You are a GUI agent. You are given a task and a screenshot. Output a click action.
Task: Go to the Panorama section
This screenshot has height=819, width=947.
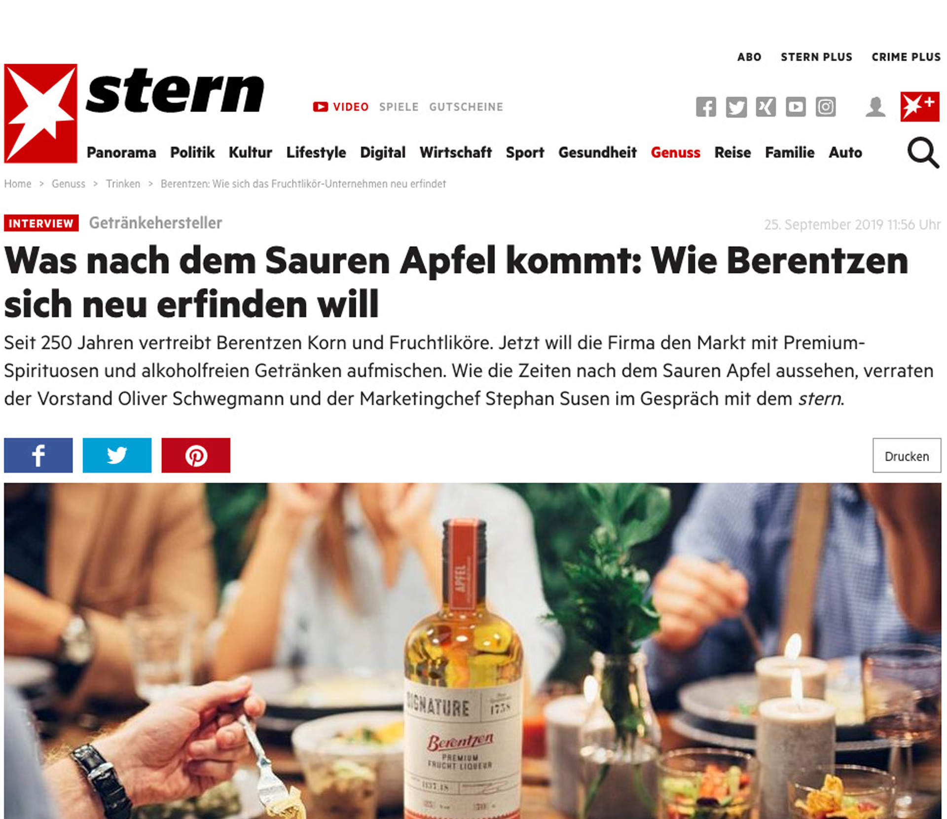121,152
